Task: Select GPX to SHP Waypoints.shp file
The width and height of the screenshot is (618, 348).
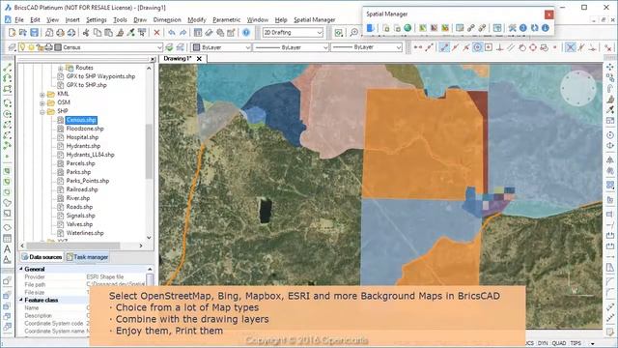Action: [x=100, y=76]
